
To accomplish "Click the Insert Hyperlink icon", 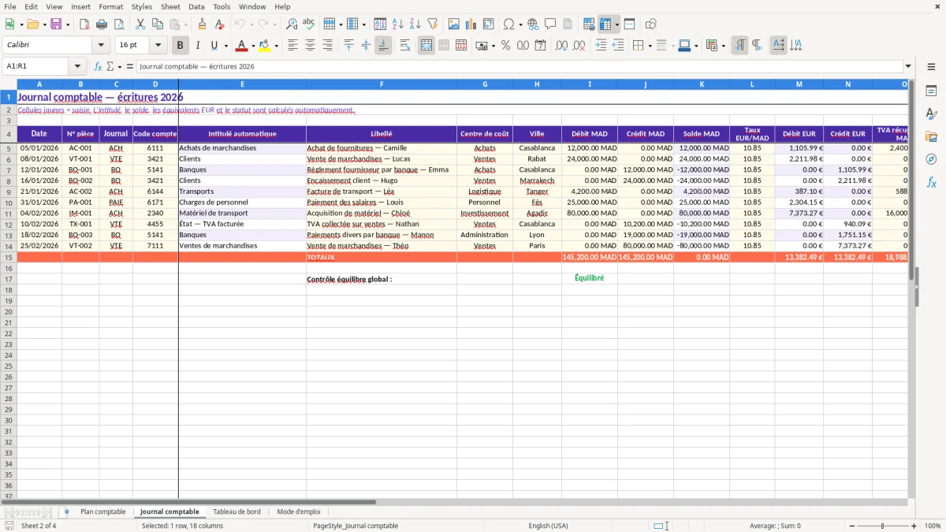I will [x=533, y=24].
